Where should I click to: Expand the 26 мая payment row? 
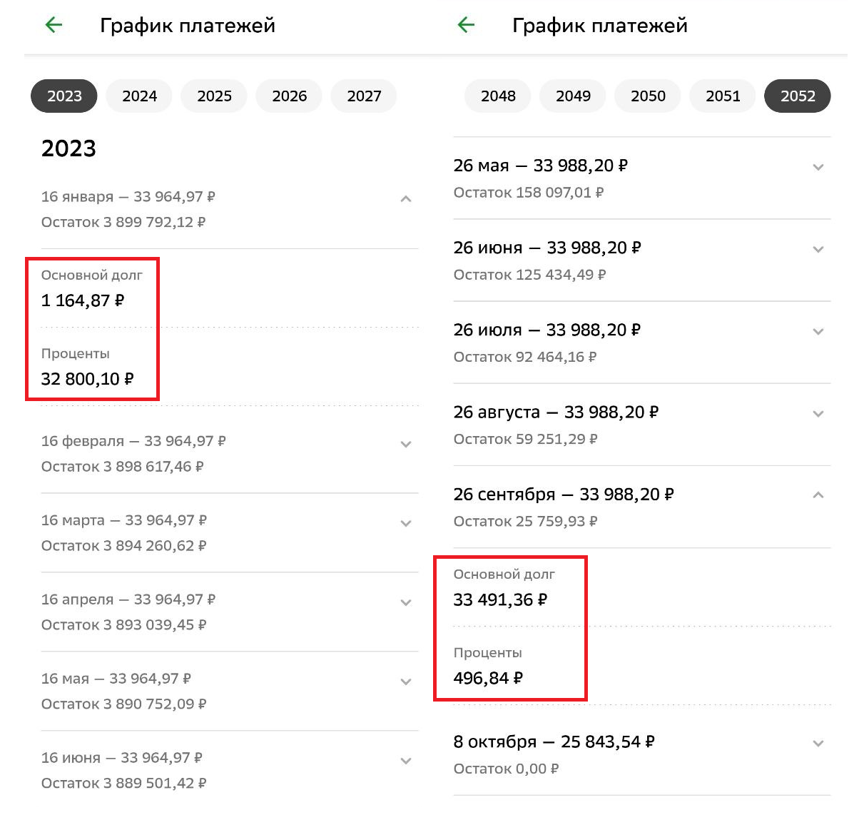[818, 168]
